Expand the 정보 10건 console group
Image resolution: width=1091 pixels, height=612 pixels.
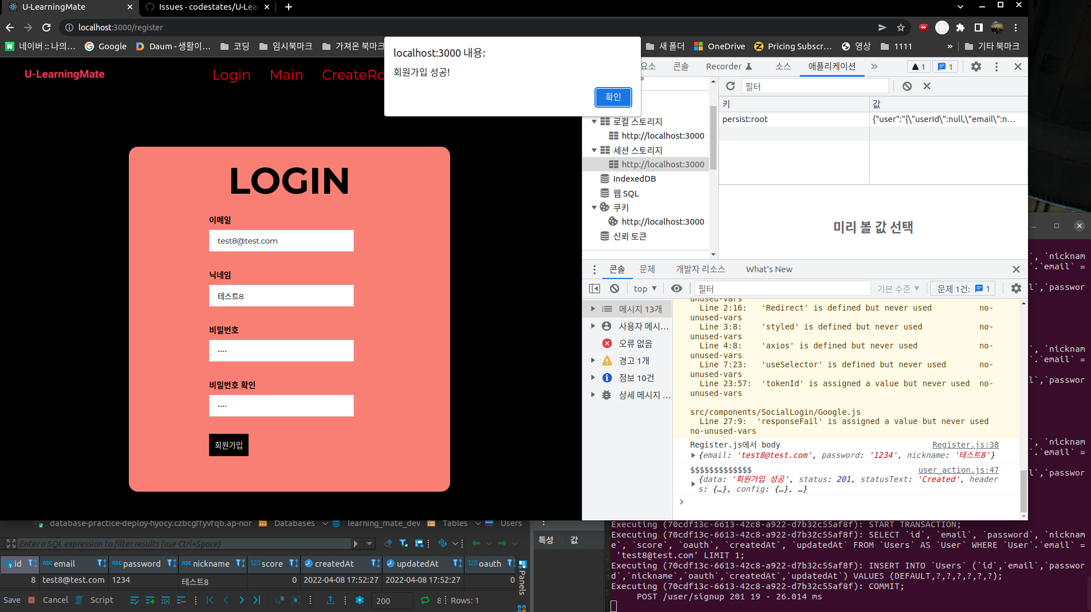[593, 378]
